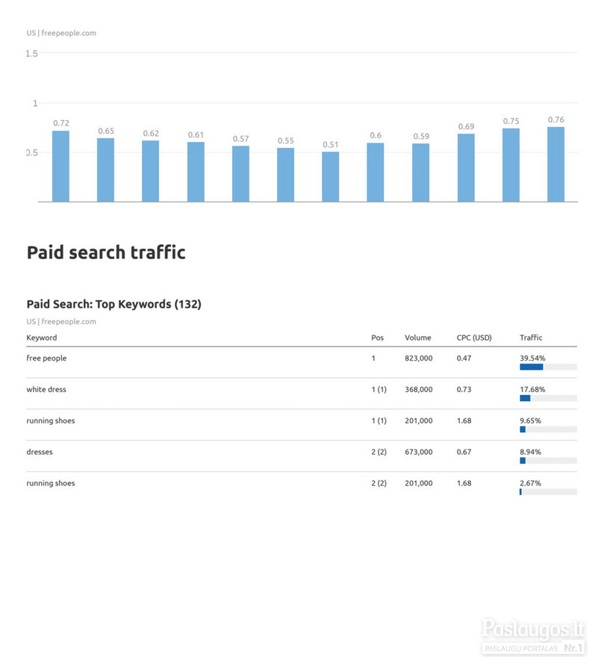Select the bar labeled 0.6
Screen dimensions: 604x672
pyautogui.click(x=376, y=172)
